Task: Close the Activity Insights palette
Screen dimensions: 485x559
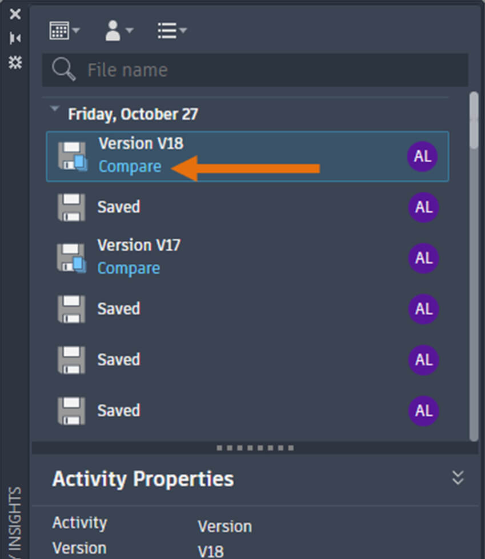Action: click(15, 14)
